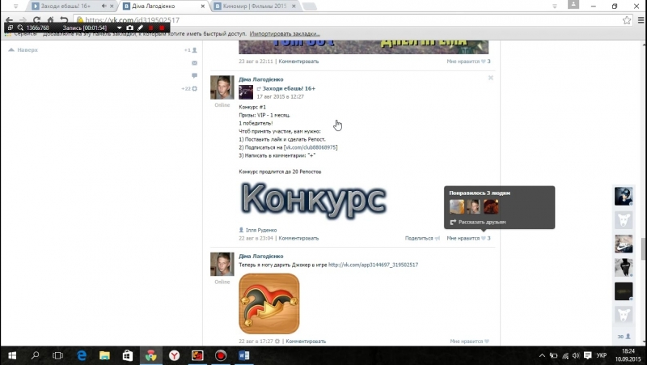Click the recorder window-restore icon
The image size is (647, 365).
(11, 28)
